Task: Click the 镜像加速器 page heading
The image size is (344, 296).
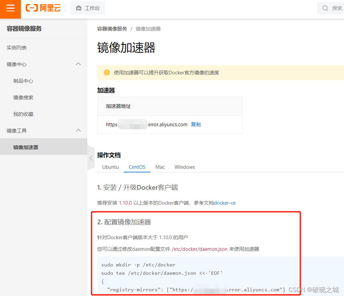Action: [126, 48]
